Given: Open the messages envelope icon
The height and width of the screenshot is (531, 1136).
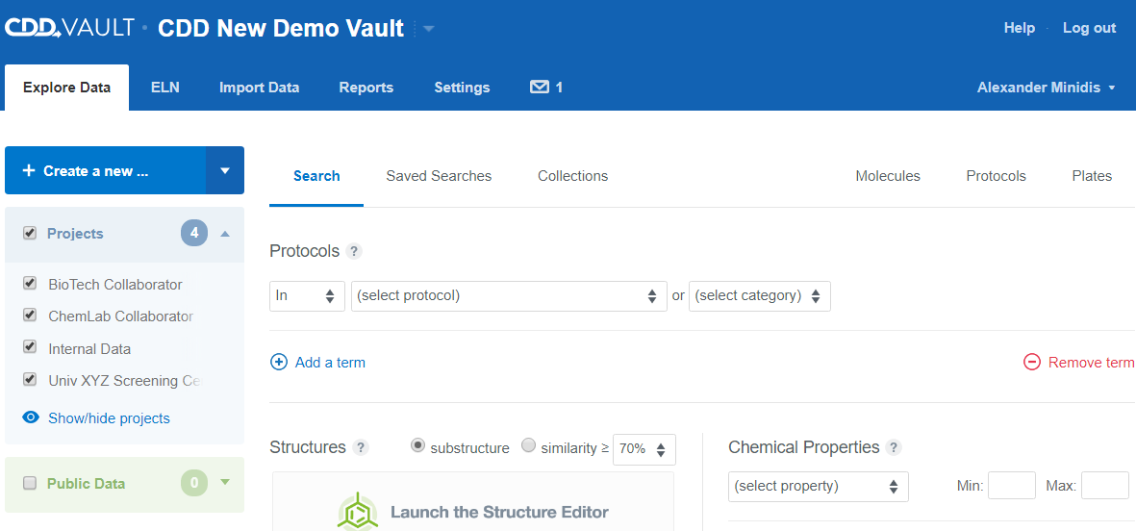Looking at the screenshot, I should (539, 88).
